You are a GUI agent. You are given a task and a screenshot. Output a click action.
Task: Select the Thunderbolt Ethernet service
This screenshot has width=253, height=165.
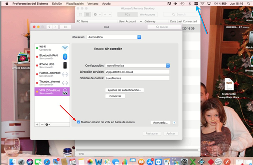click(x=52, y=83)
